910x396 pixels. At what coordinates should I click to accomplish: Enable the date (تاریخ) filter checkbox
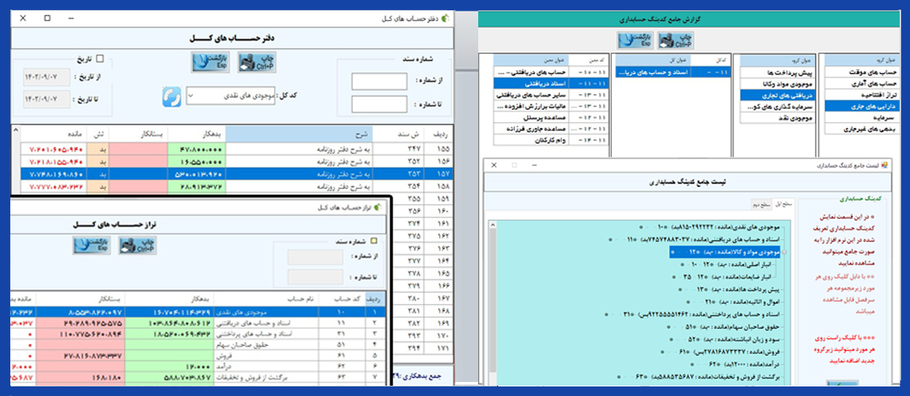click(101, 60)
